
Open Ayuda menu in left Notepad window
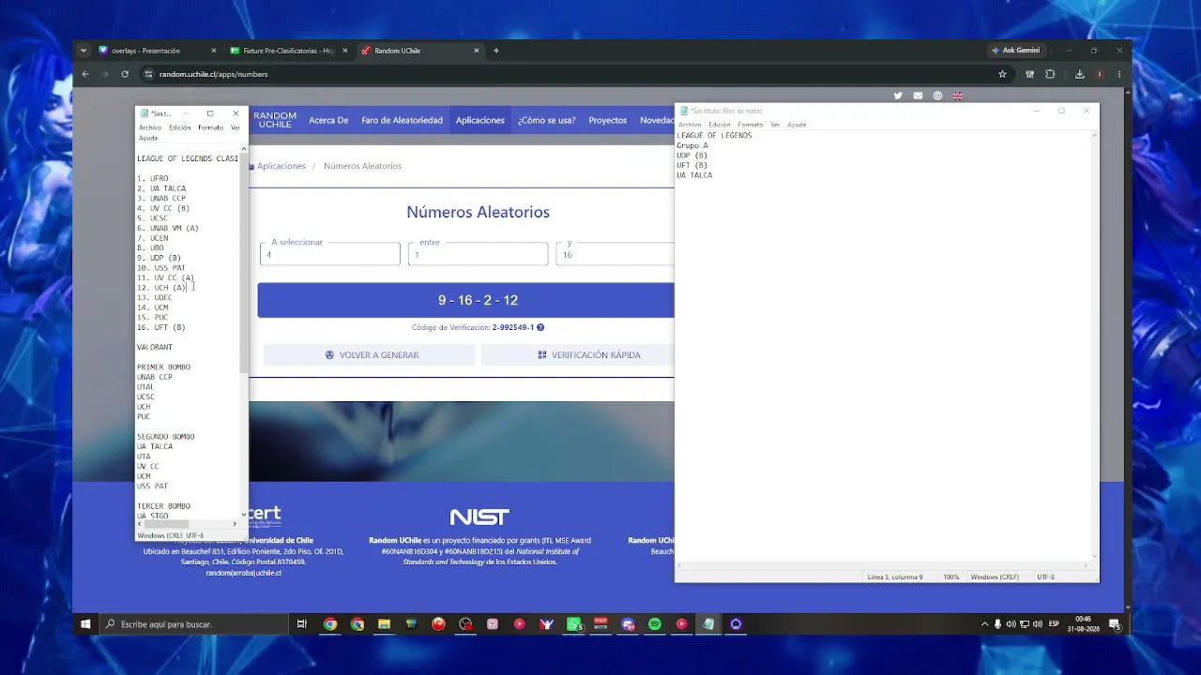coord(148,138)
